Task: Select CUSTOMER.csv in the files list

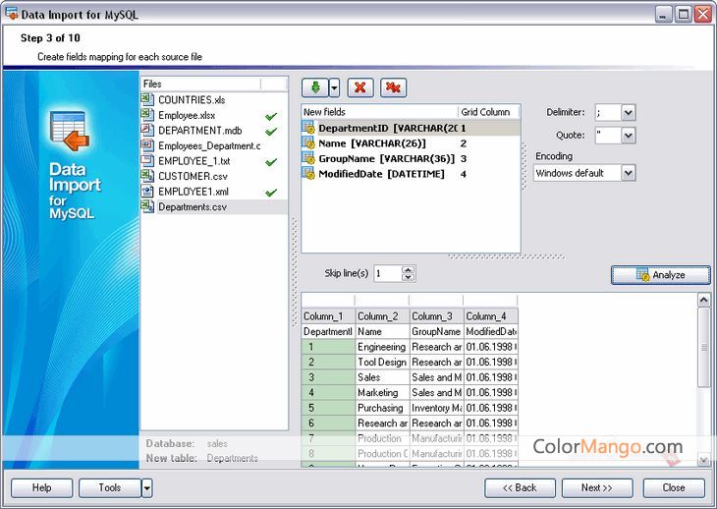Action: click(x=193, y=176)
